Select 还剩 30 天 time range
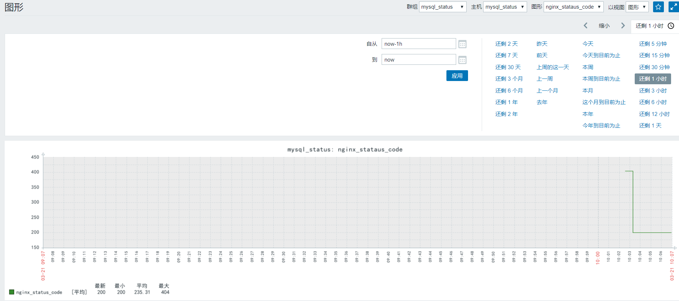 coord(508,67)
